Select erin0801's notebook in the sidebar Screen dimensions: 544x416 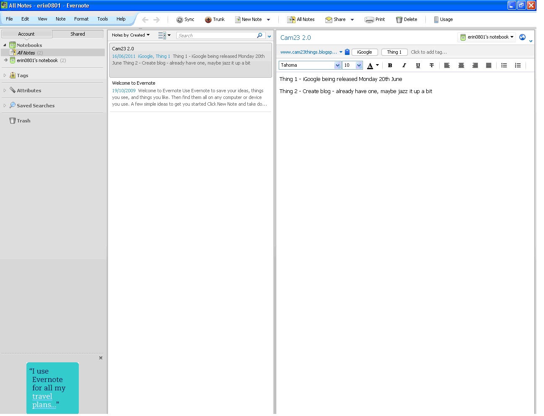pyautogui.click(x=37, y=60)
